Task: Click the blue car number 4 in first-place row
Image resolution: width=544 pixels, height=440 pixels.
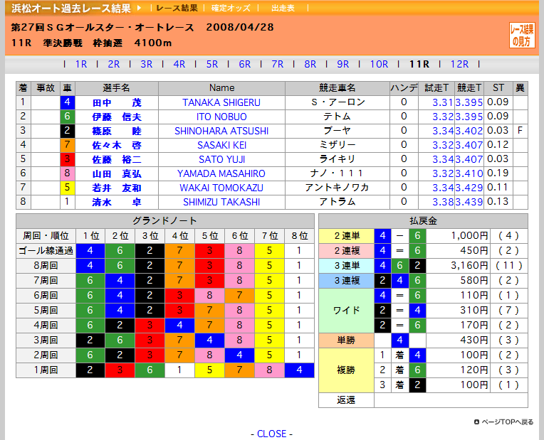Action: pos(68,102)
